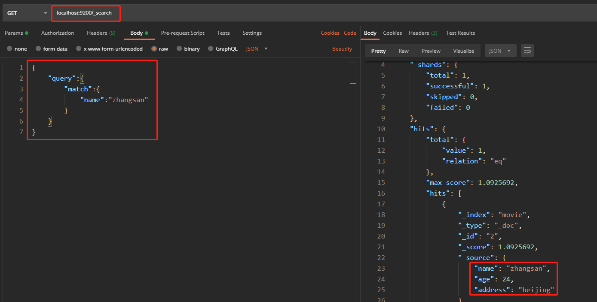597x302 pixels.
Task: Switch to the Test Results tab
Action: tap(460, 33)
